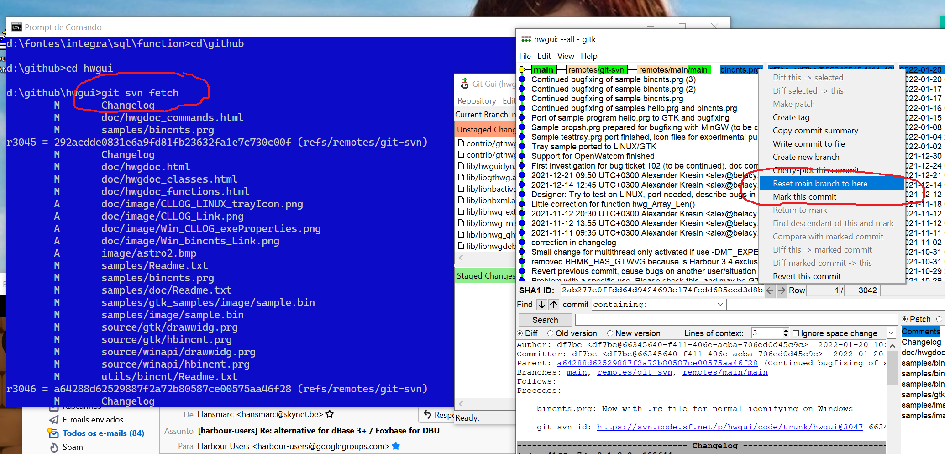Find previous commit with up arrow
945x454 pixels.
[x=553, y=304]
